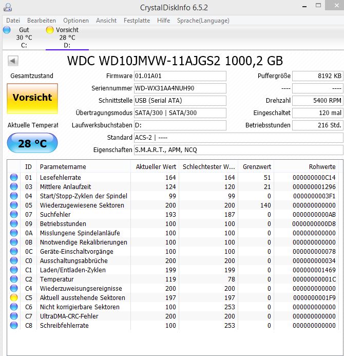344x356 pixels.
Task: Click the status dot for Laden/Entladen-Zyklen
Action: click(14, 270)
